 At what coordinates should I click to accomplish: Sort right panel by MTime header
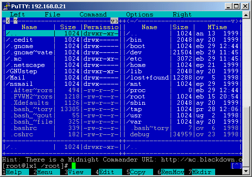[x=217, y=27]
